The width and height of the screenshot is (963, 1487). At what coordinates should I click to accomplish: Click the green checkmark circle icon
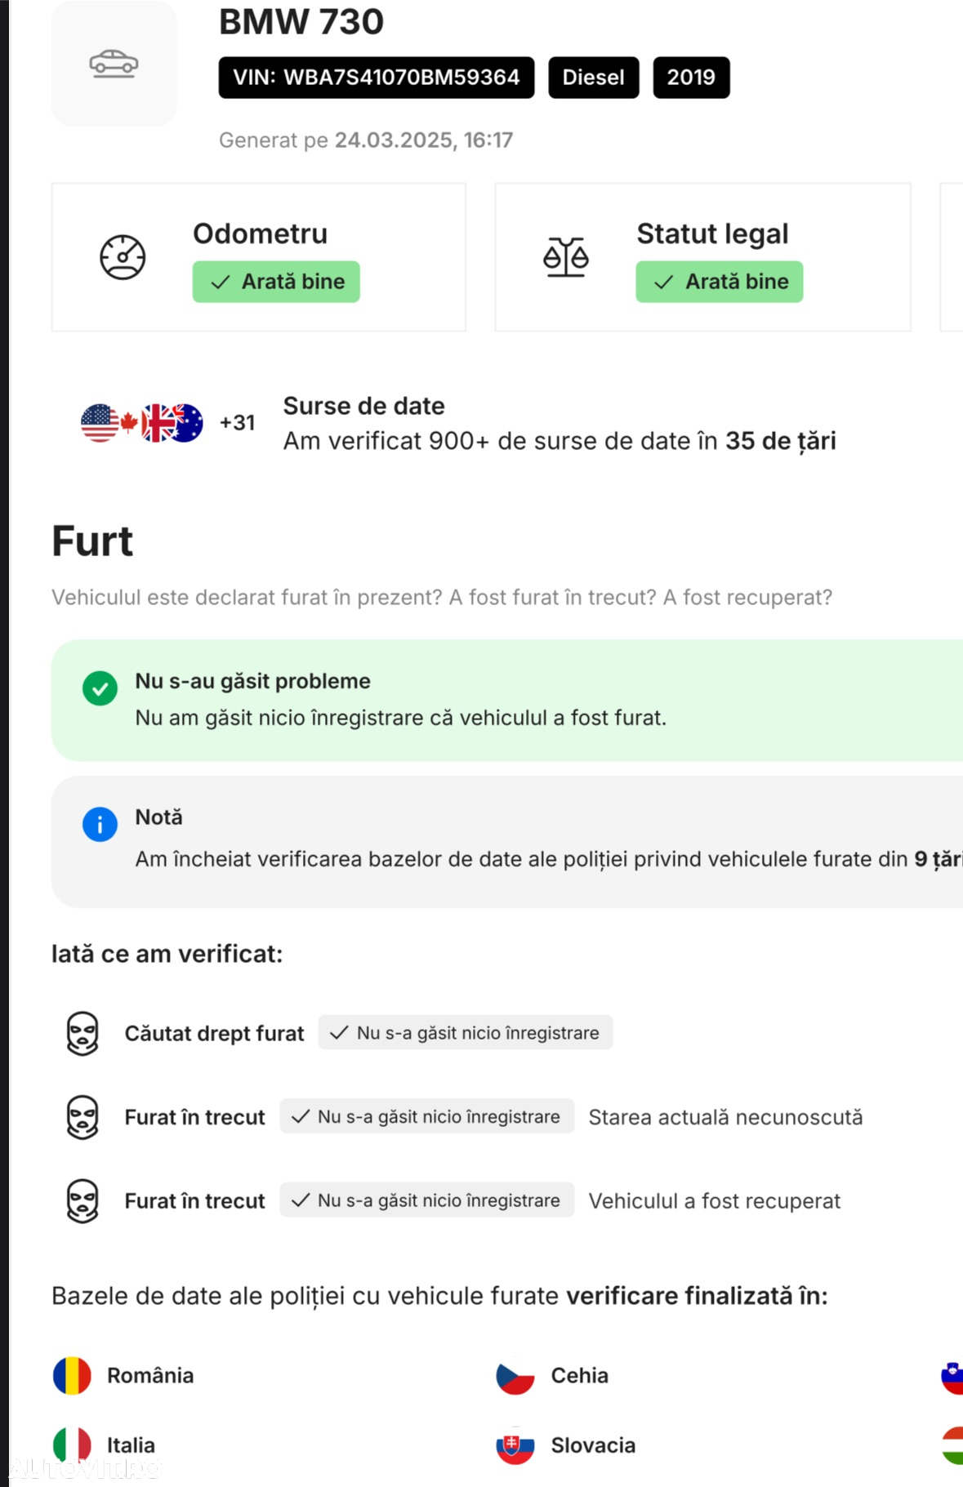point(100,688)
